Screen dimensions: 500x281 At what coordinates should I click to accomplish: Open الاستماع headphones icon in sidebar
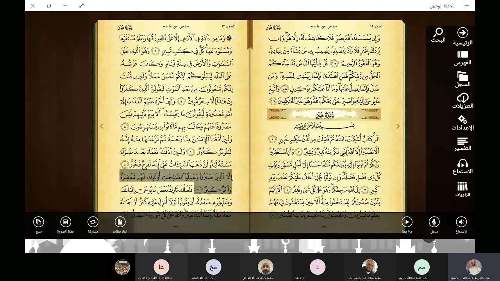(462, 164)
